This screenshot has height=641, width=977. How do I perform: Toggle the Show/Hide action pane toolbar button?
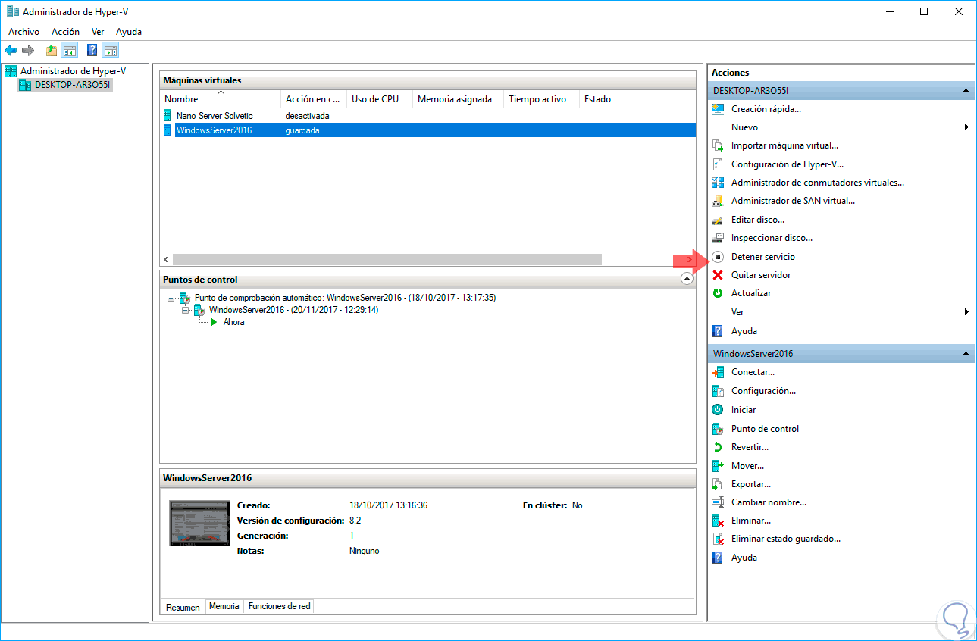(x=111, y=51)
